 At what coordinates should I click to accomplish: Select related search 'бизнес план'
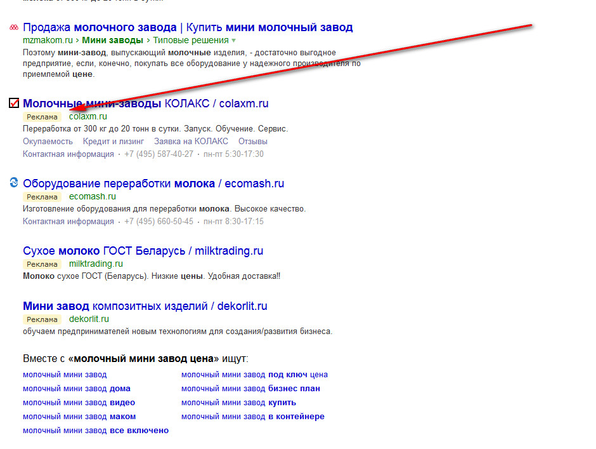click(x=250, y=389)
